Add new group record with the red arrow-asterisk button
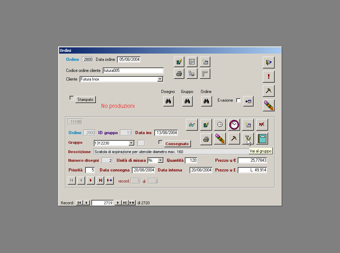The height and width of the screenshot is (253, 340). coord(110,180)
